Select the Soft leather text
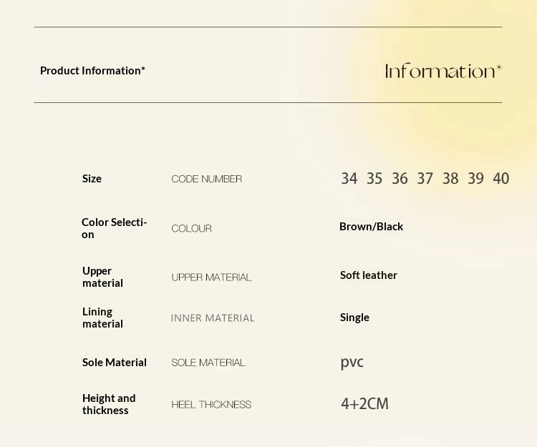This screenshot has height=447, width=537. tap(368, 275)
